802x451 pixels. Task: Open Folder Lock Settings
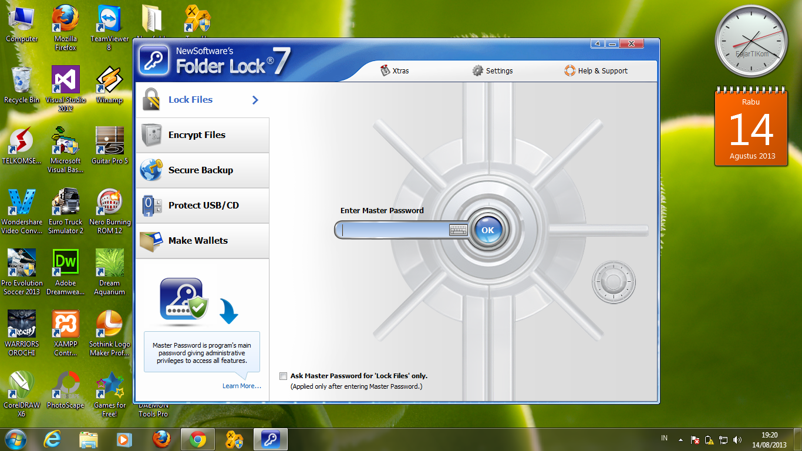click(493, 70)
